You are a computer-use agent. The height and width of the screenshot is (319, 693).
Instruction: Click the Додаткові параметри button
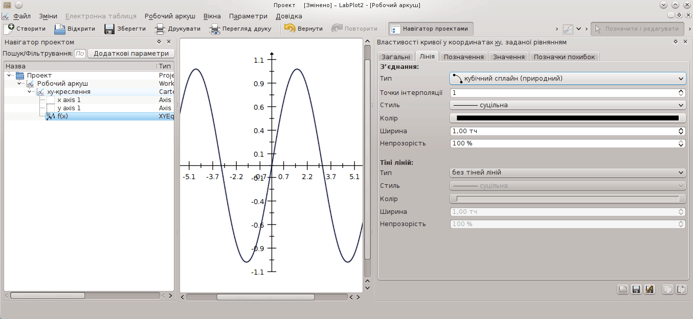click(x=131, y=53)
